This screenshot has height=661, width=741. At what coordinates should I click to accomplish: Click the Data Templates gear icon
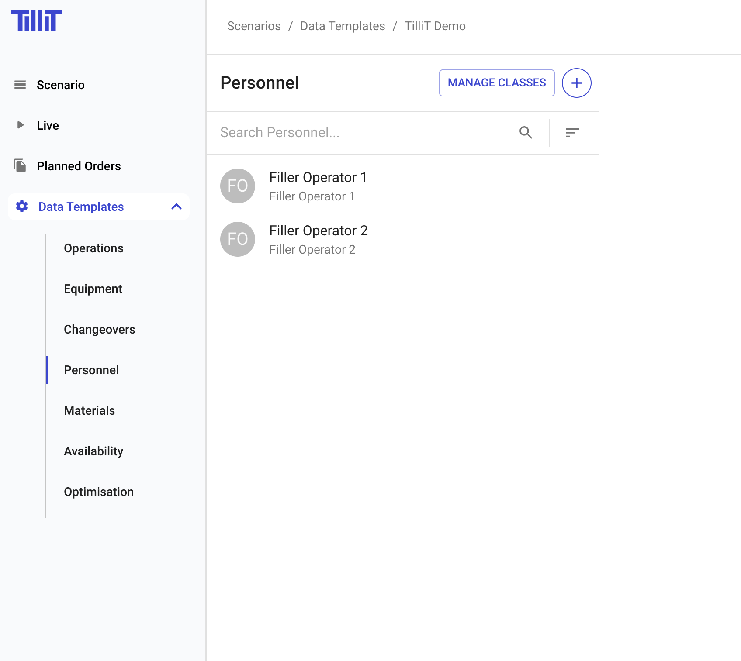(22, 207)
